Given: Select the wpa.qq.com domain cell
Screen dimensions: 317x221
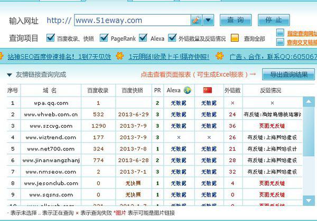Looking at the screenshot, I should tap(51, 103).
